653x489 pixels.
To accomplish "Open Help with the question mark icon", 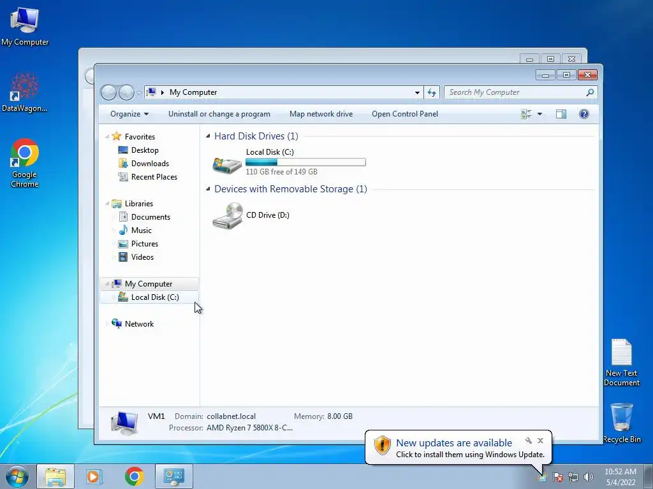I will click(x=584, y=114).
